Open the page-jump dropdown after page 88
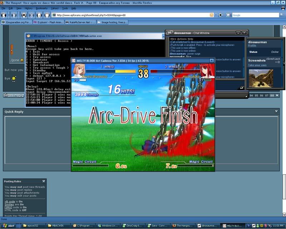Image resolution: width=286 pixels, height=229 pixels. tap(277, 96)
